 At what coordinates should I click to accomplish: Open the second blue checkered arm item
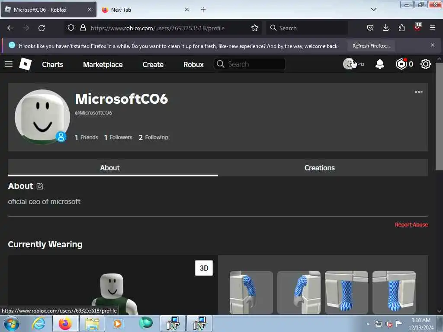click(x=299, y=293)
